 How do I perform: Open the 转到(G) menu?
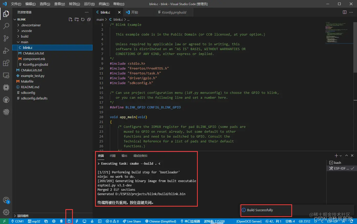(x=74, y=4)
